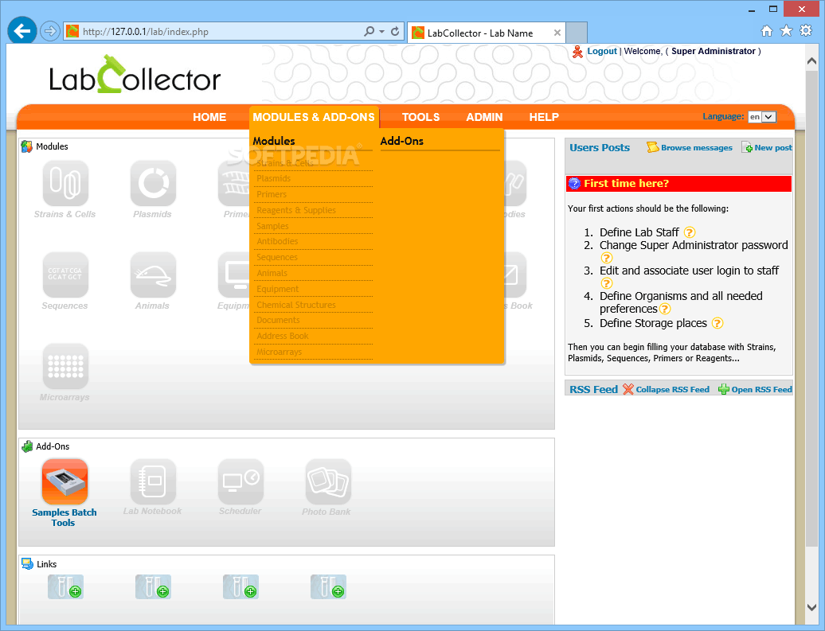Open the Sequences module icon
This screenshot has height=631, width=825.
click(65, 275)
